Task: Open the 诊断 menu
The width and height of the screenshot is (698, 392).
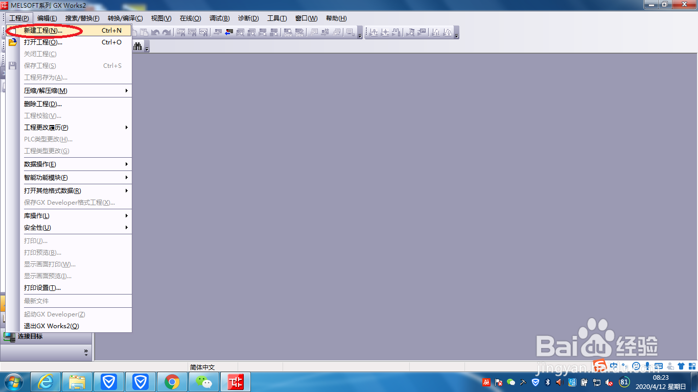Action: click(x=248, y=18)
